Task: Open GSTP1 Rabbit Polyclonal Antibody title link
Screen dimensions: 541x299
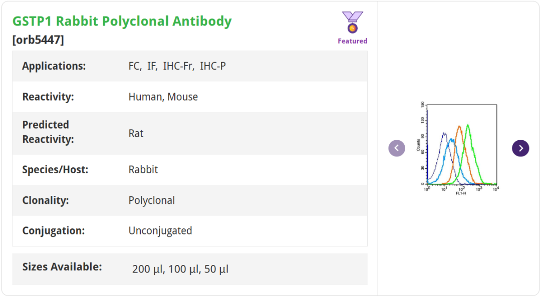Action: (122, 21)
